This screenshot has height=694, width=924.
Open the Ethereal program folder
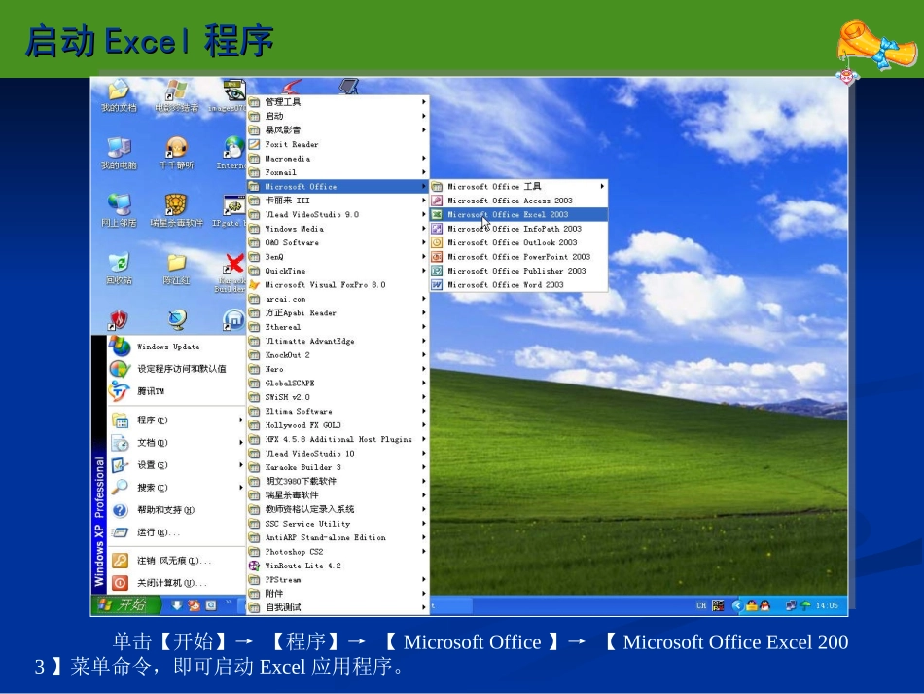(x=338, y=327)
